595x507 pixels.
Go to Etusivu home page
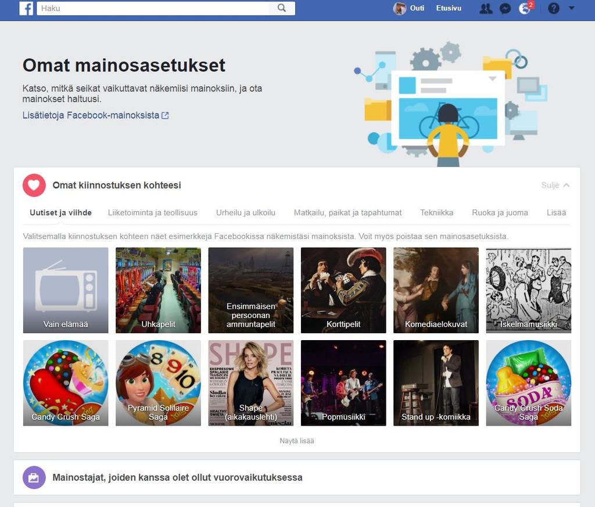point(449,8)
